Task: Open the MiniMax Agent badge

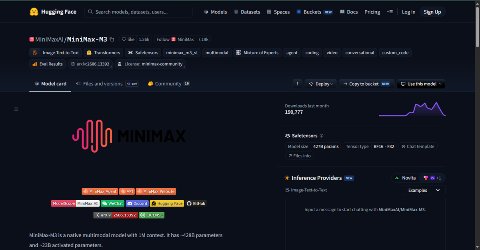Action: tap(100, 191)
